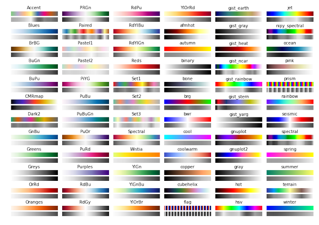This screenshot has width=319, height=225.
Task: Click the gnuplot colormap color bar
Action: pos(239,137)
